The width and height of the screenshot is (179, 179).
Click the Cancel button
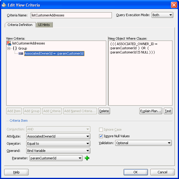tap(163, 172)
